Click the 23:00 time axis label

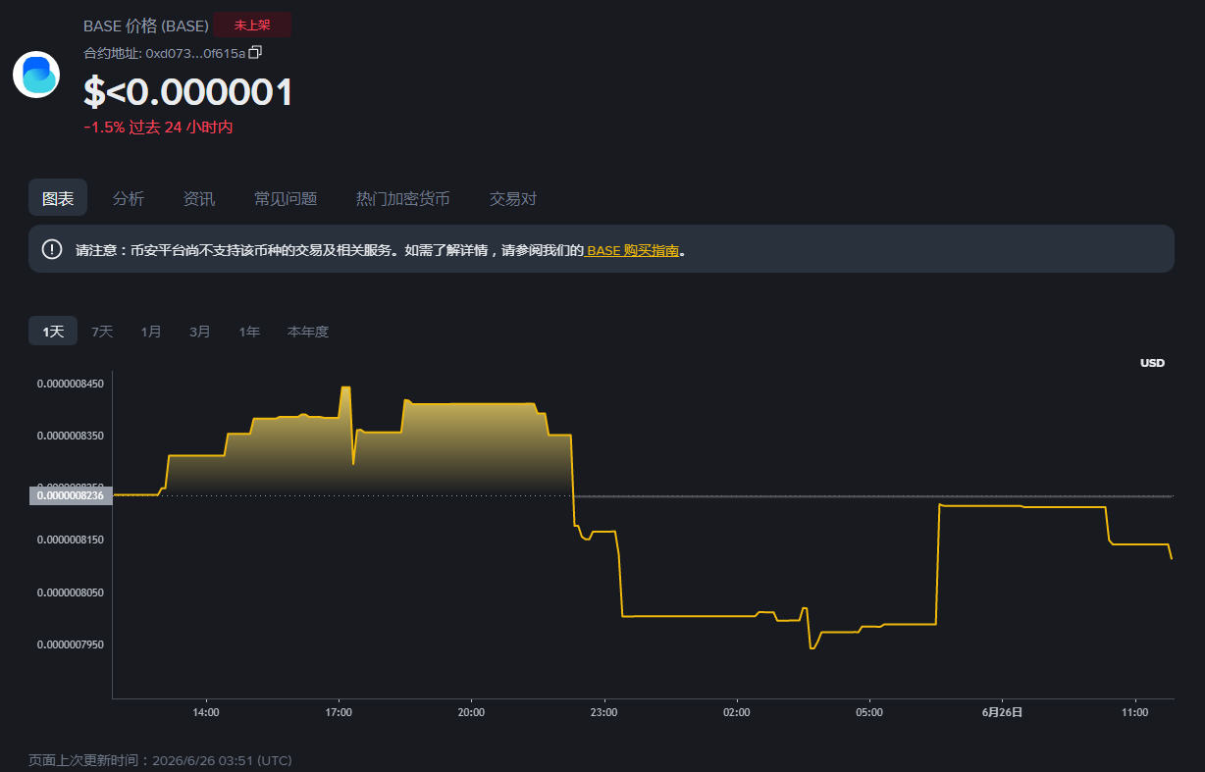(603, 712)
